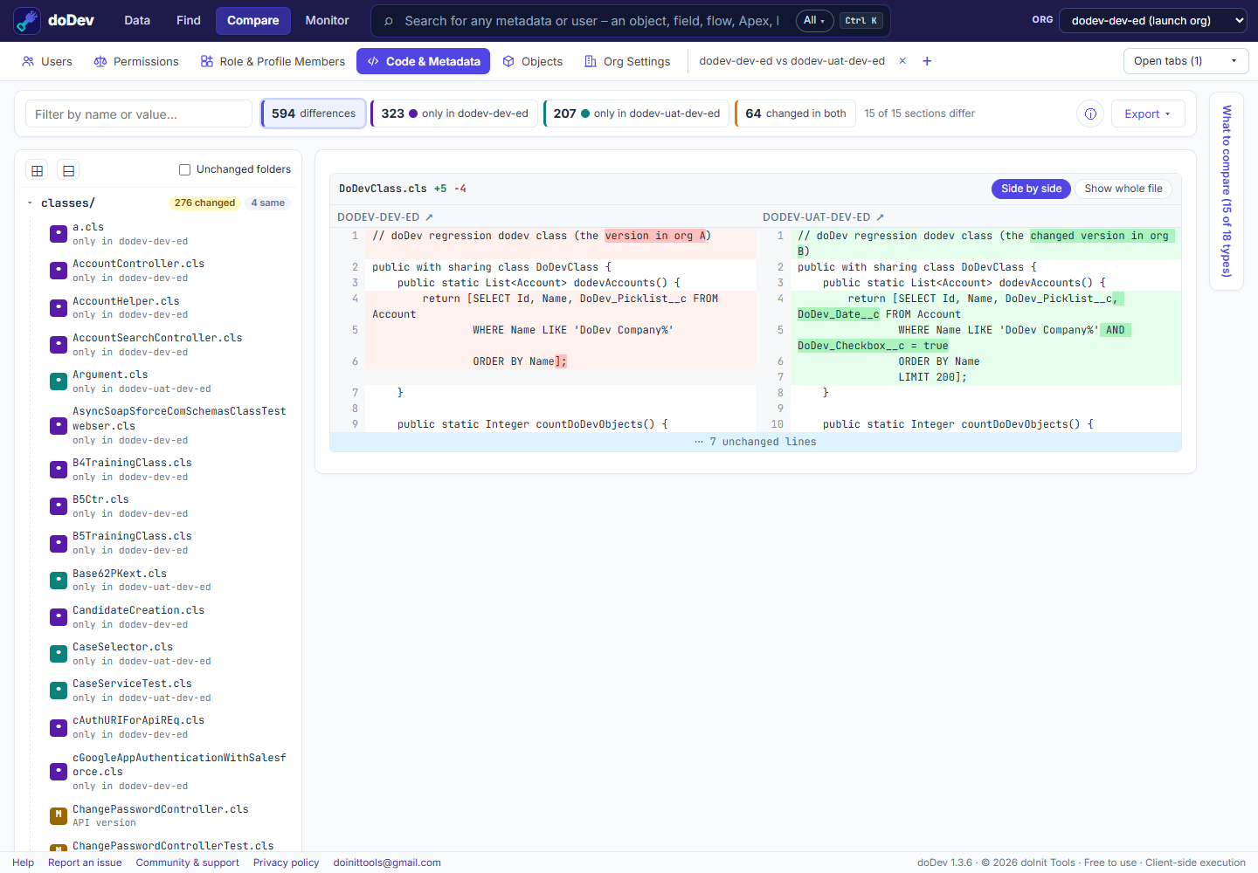Click Report an issue link
1258x873 pixels.
85,863
